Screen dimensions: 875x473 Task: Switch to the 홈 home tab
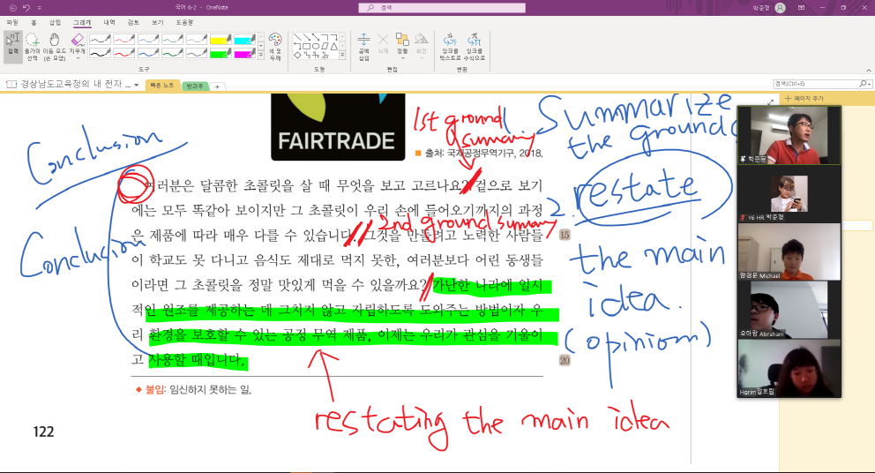click(34, 22)
